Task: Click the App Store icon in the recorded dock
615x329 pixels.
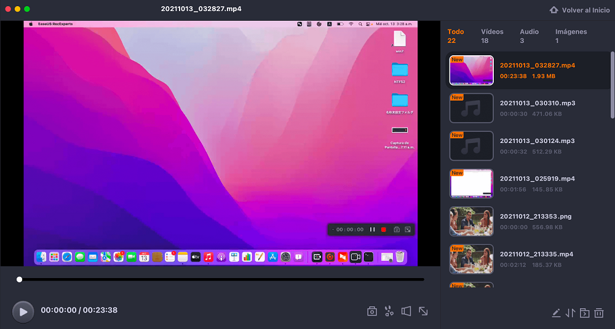Action: (x=272, y=257)
